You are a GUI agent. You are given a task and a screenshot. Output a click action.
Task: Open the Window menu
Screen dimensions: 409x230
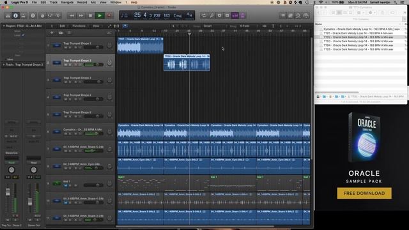click(116, 3)
